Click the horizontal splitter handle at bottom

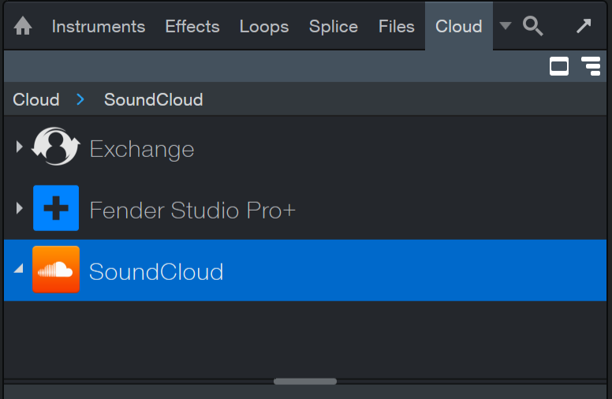point(305,382)
